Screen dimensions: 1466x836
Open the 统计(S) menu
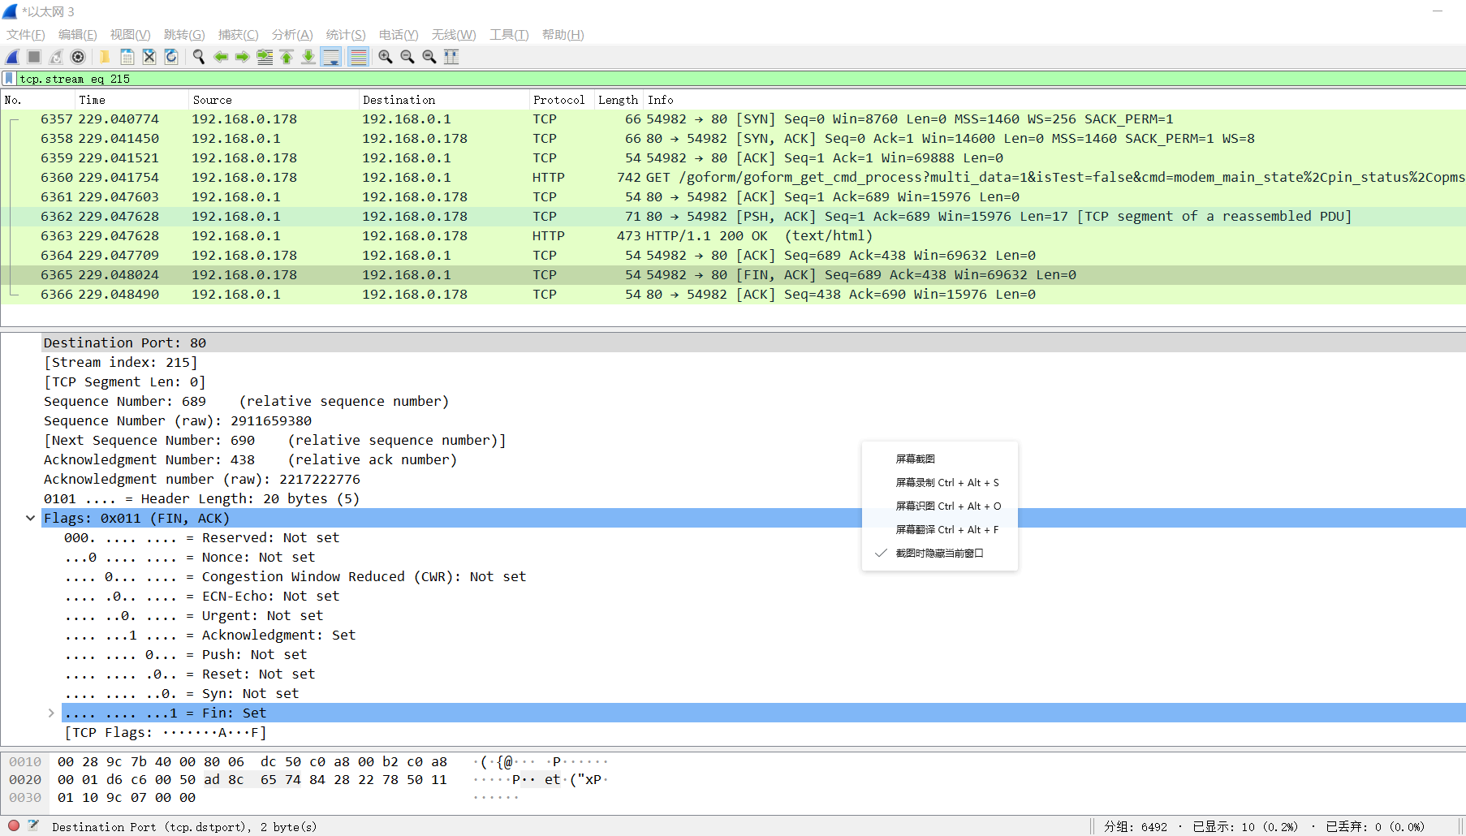pyautogui.click(x=346, y=35)
